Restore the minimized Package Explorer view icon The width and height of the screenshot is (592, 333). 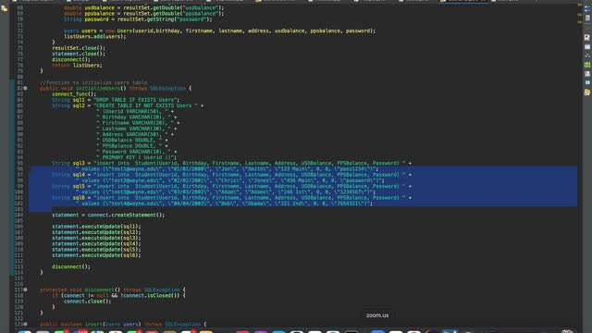tap(4, 8)
